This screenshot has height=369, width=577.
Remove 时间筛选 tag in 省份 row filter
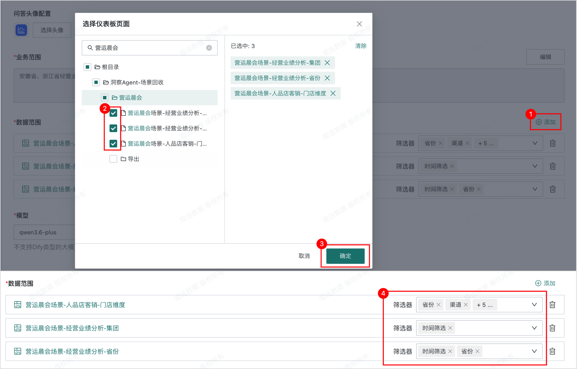click(x=450, y=351)
